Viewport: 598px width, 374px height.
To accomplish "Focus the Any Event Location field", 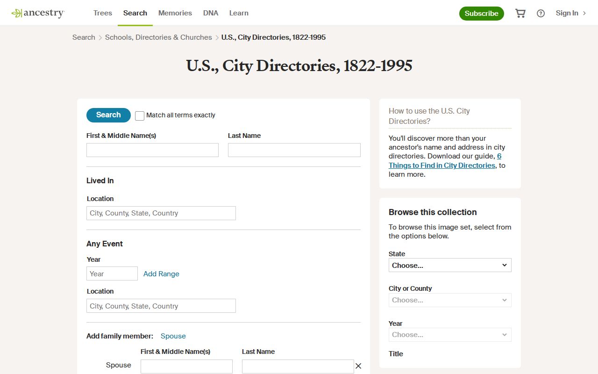I will (x=161, y=306).
